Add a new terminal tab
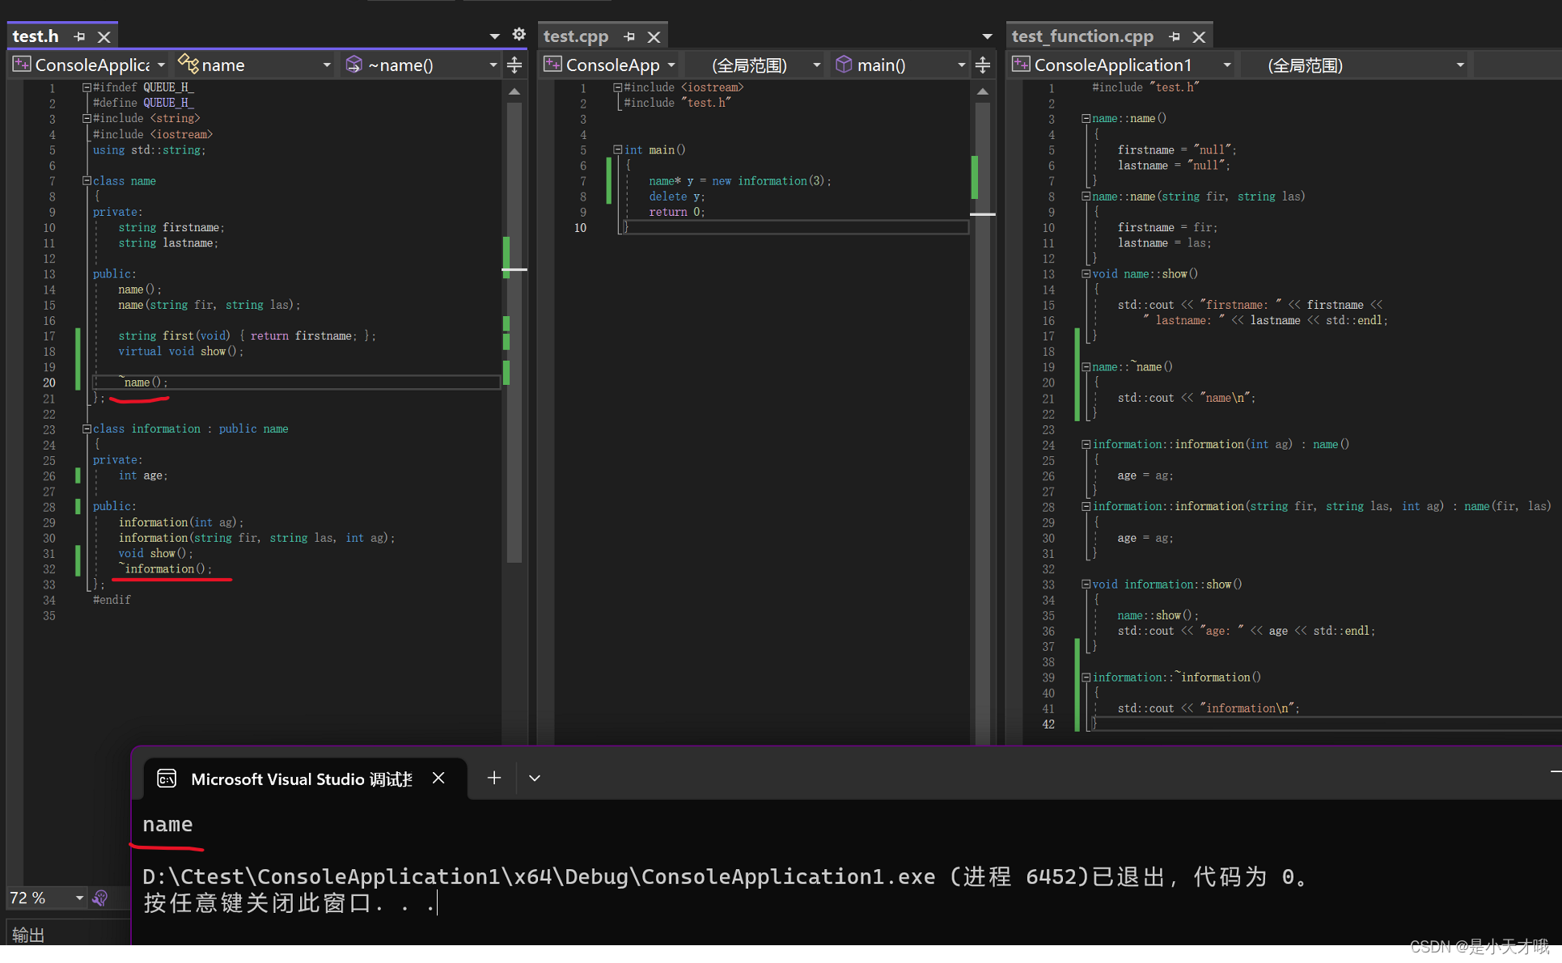 [494, 778]
